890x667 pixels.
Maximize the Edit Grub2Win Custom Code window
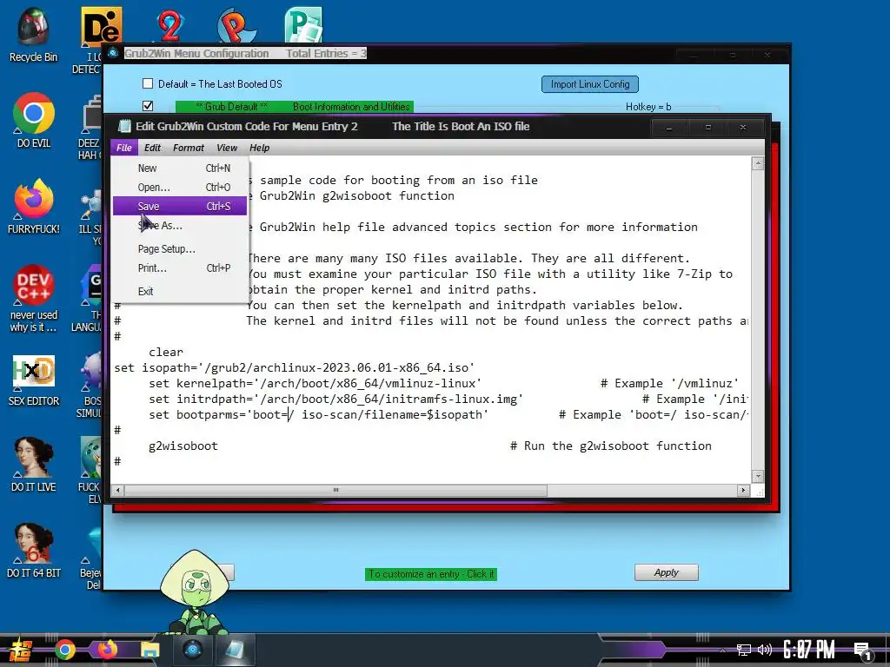point(707,128)
